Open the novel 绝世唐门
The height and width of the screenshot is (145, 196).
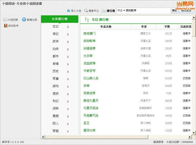tap(89, 33)
